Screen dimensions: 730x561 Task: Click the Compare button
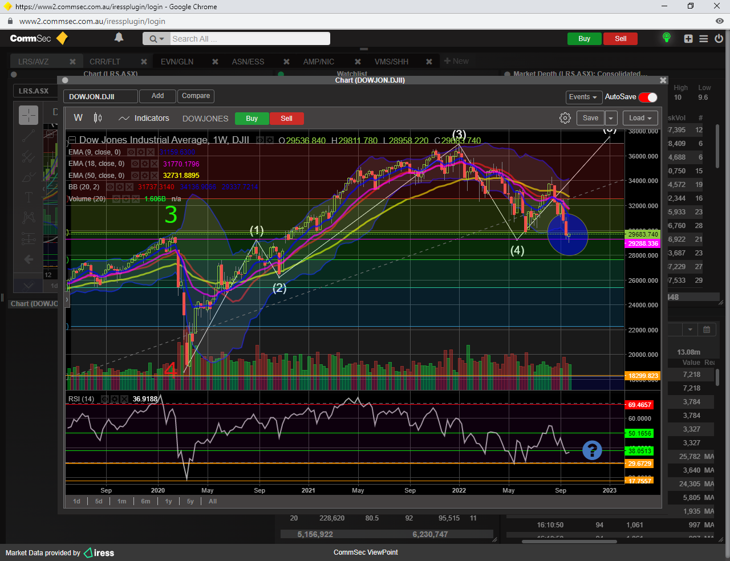(196, 96)
